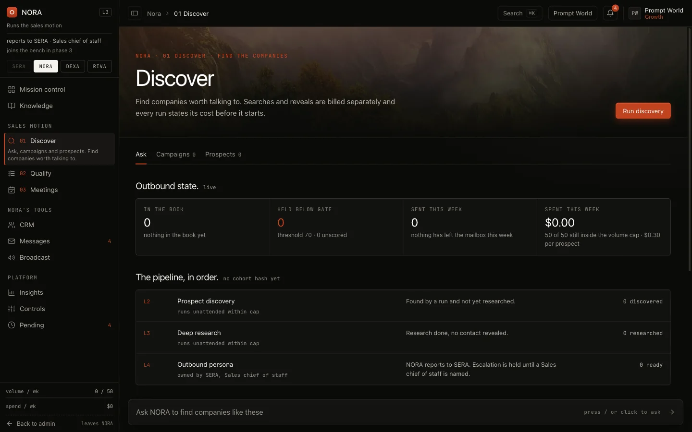Switch to the SERA agent

point(19,66)
